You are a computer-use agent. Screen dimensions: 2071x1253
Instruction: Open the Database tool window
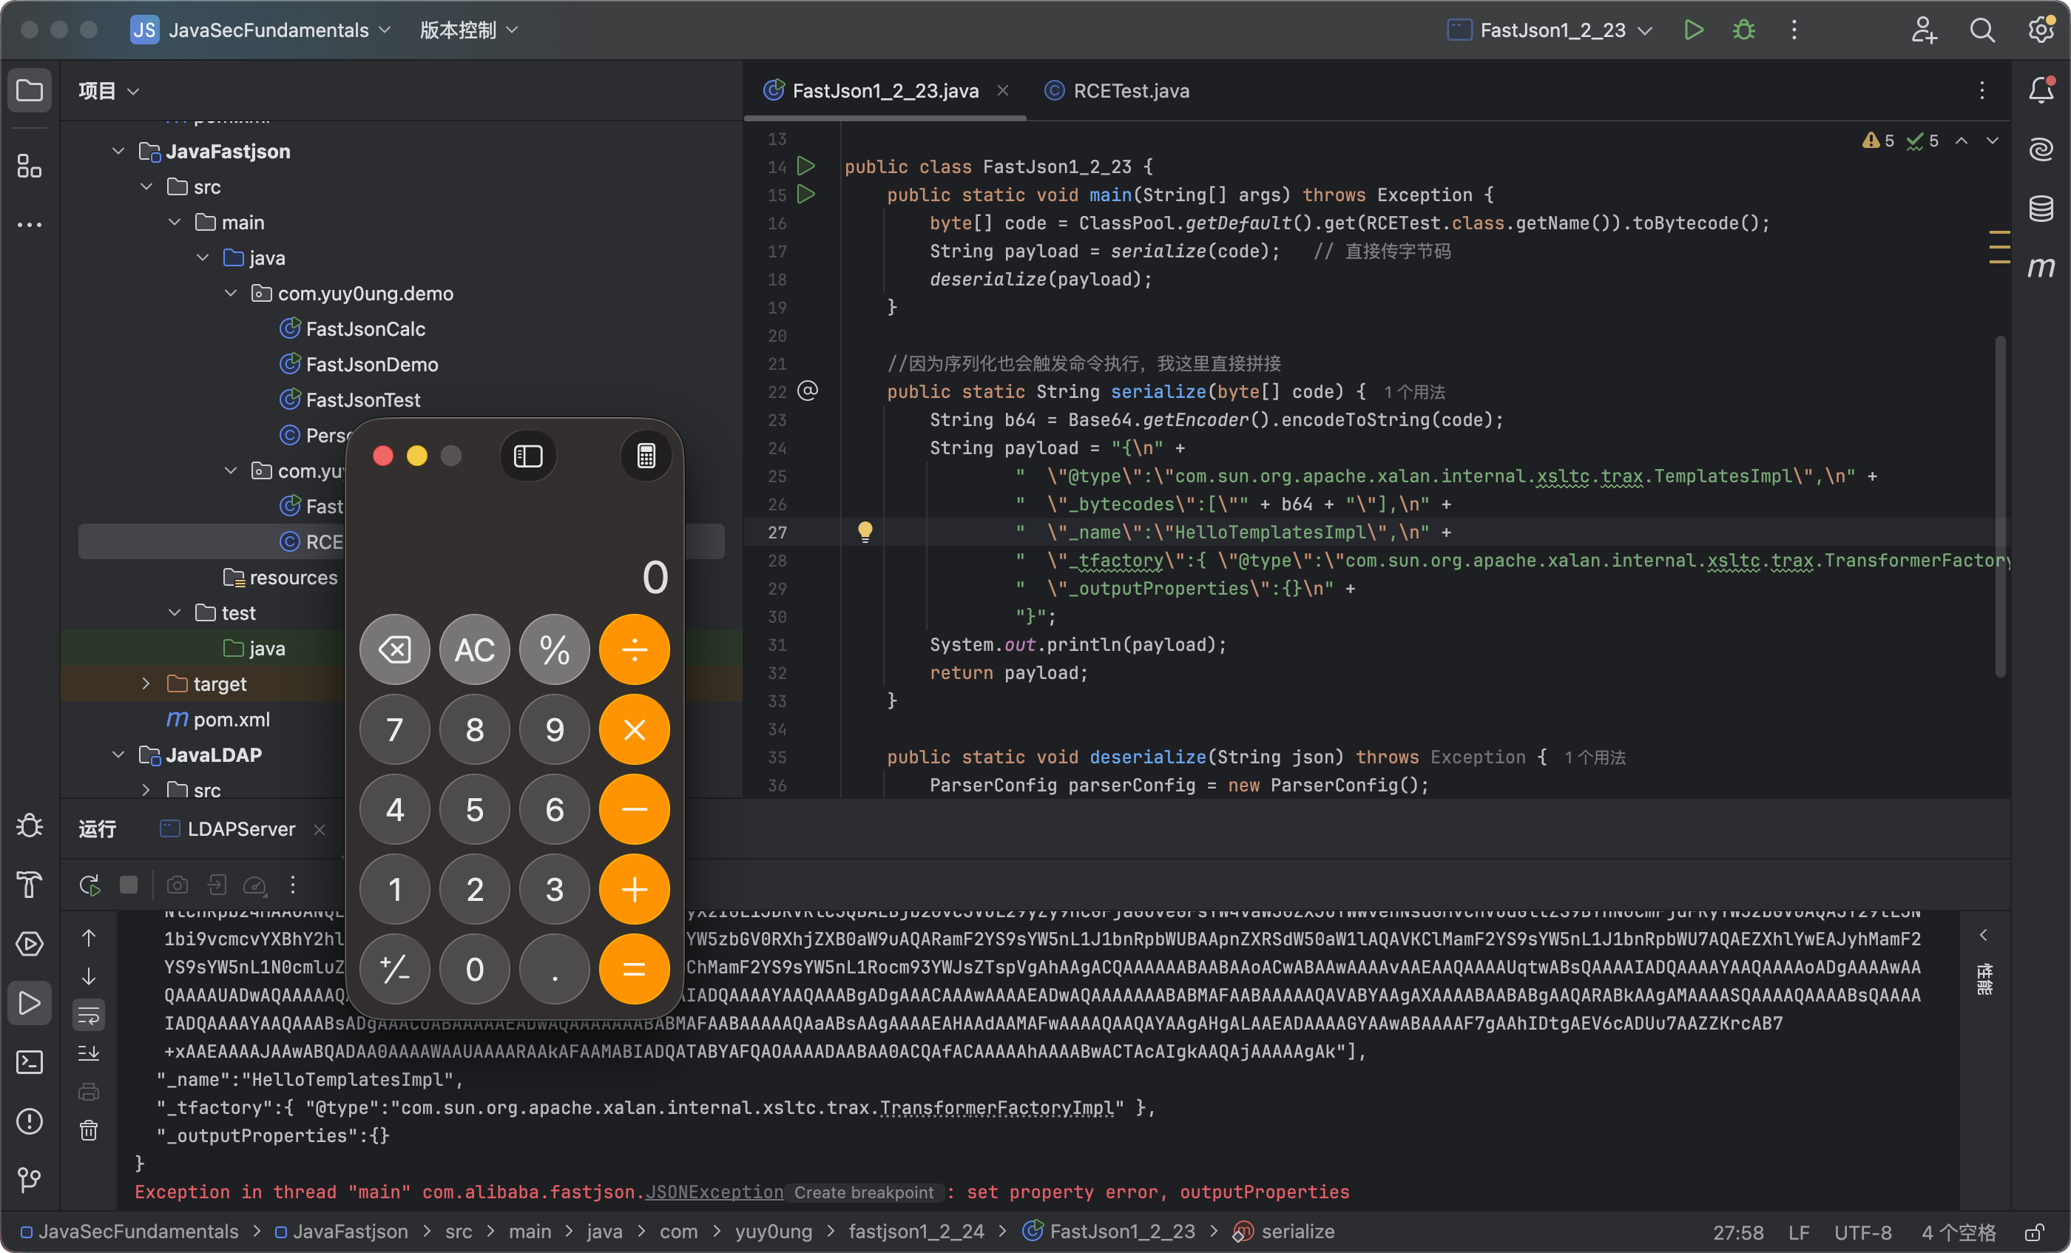pos(2040,209)
